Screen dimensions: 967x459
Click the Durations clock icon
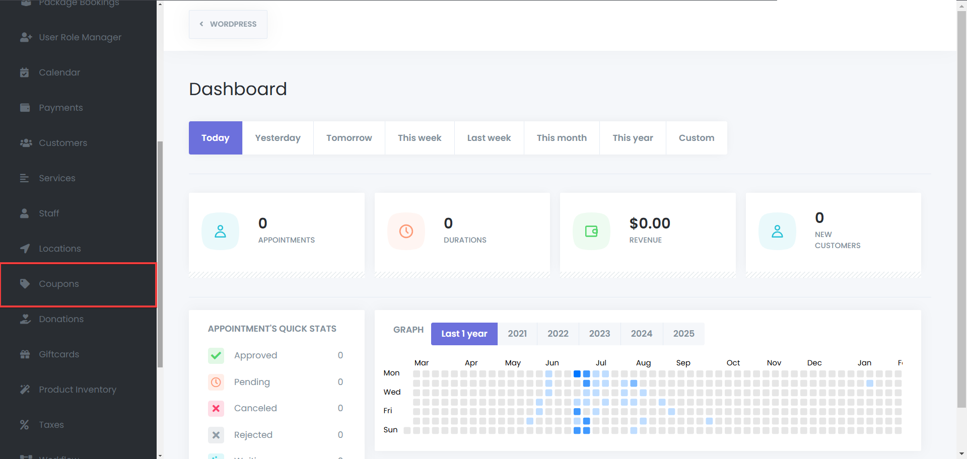406,232
